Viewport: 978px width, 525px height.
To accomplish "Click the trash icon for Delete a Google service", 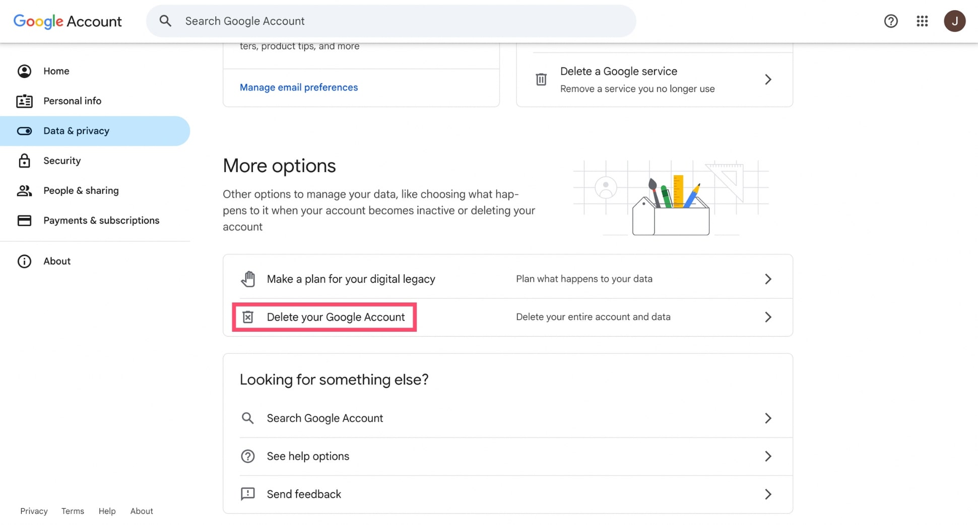I will click(541, 80).
